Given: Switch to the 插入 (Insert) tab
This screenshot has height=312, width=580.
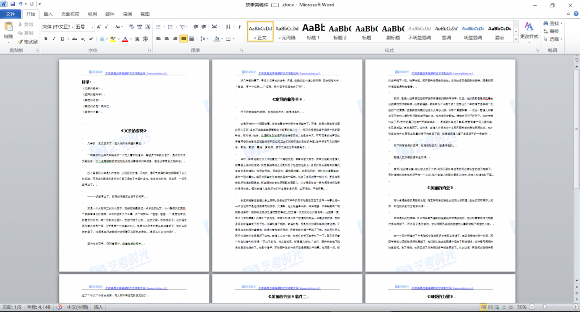Looking at the screenshot, I should point(49,14).
